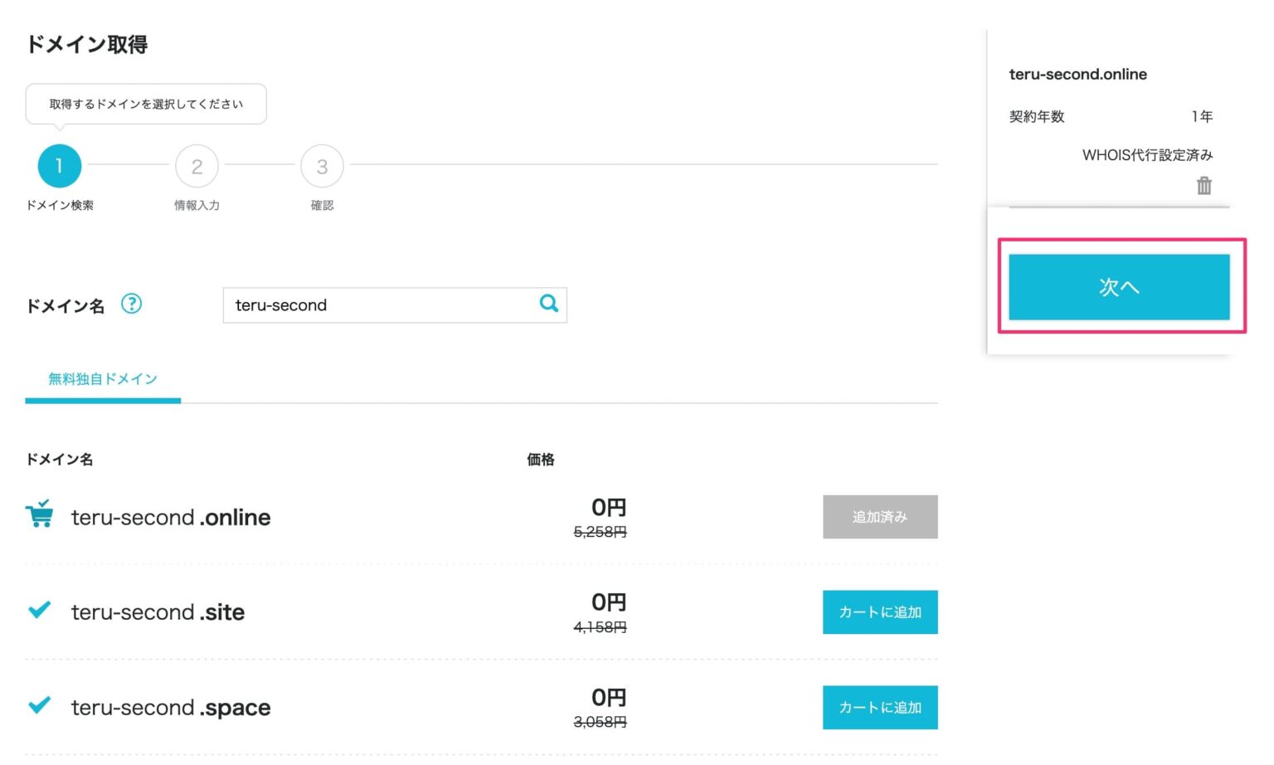The height and width of the screenshot is (765, 1274).
Task: Click step 1 circle ドメイン検索
Action: [x=59, y=166]
